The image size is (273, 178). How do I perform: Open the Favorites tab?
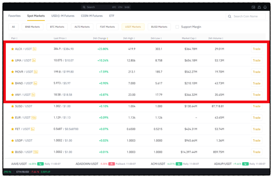(14, 16)
